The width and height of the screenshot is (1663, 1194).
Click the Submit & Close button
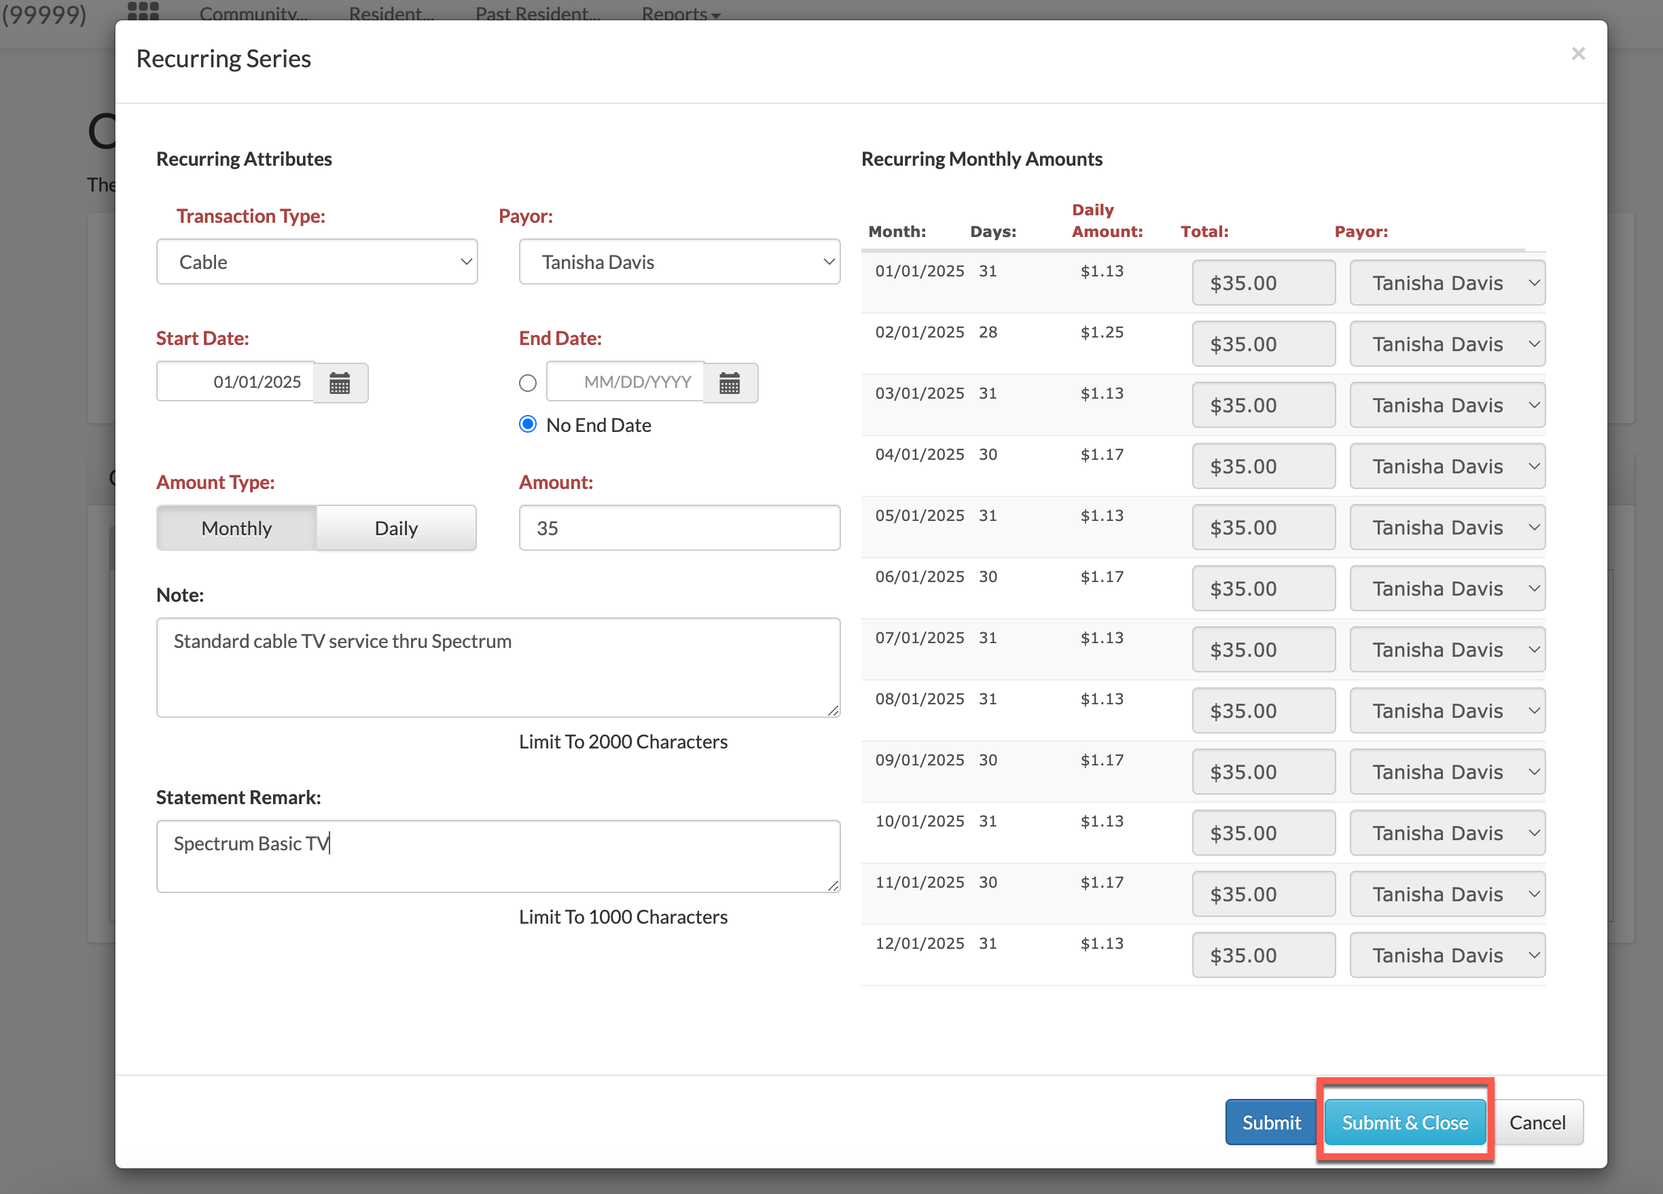pyautogui.click(x=1404, y=1122)
